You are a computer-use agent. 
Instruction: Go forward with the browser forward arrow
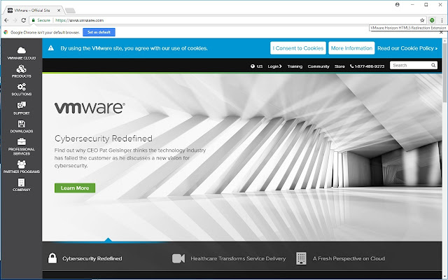pyautogui.click(x=15, y=20)
